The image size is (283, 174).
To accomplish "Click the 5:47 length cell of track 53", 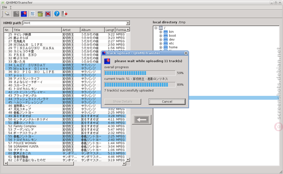I will click(x=111, y=129).
